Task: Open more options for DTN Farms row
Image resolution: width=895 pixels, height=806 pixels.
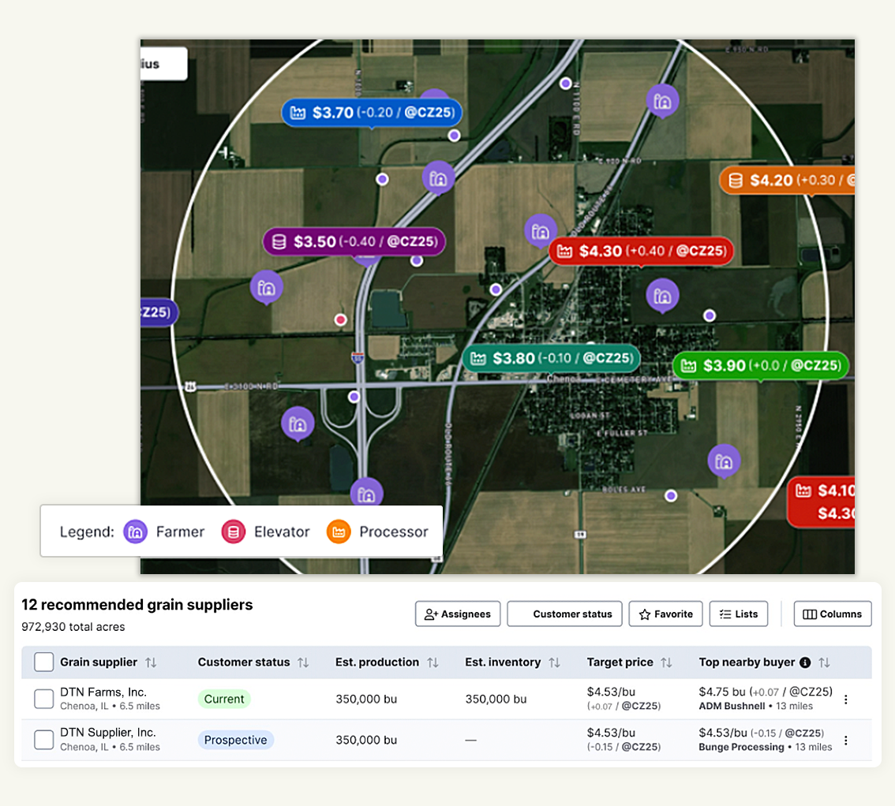Action: pyautogui.click(x=846, y=700)
